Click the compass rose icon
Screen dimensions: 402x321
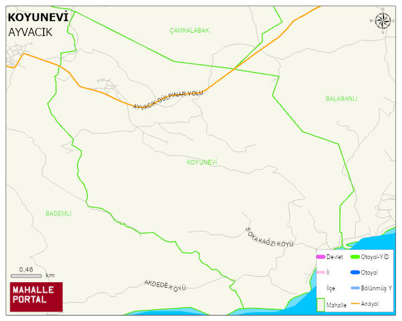click(x=383, y=21)
